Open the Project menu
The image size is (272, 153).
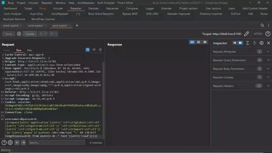[x=21, y=3]
